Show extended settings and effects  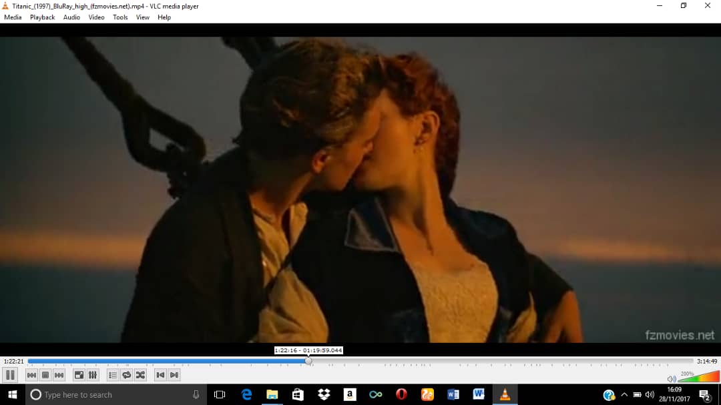[93, 375]
